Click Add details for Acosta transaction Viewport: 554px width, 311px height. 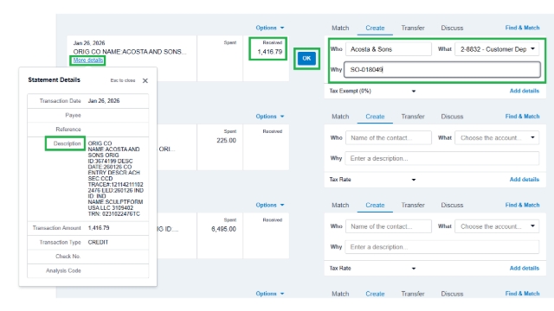(525, 91)
